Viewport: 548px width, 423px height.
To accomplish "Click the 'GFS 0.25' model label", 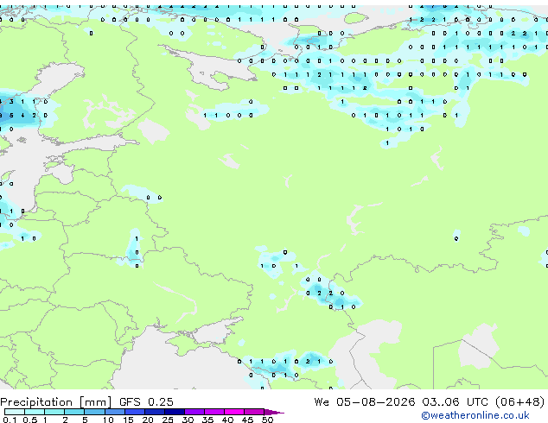I will (146, 402).
